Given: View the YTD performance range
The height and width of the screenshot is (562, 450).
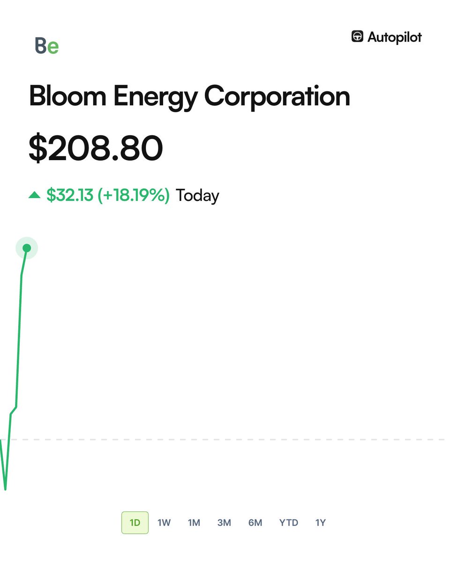Looking at the screenshot, I should click(x=288, y=523).
